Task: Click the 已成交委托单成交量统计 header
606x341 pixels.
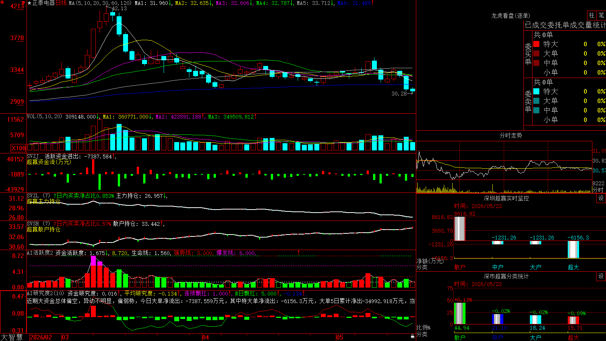Action: point(565,25)
